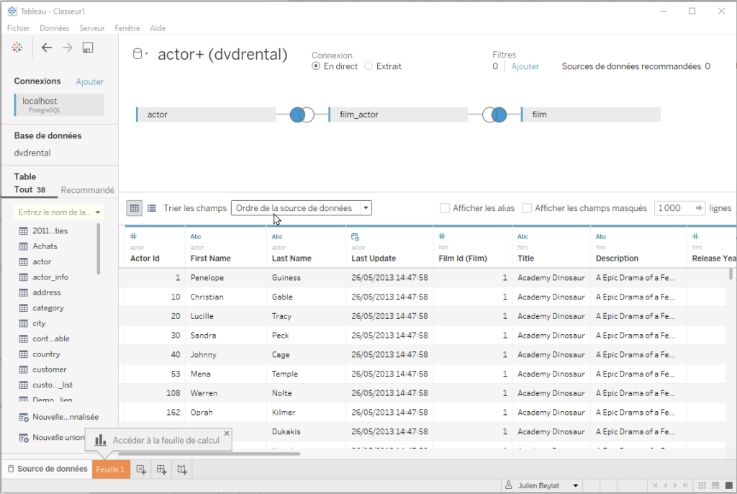Open the Données menu
Viewport: 737px width, 494px height.
[55, 28]
